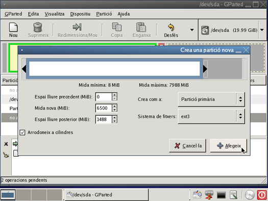
Task: Decrease Espai lliure posterior with down arrow
Action: coord(114,121)
